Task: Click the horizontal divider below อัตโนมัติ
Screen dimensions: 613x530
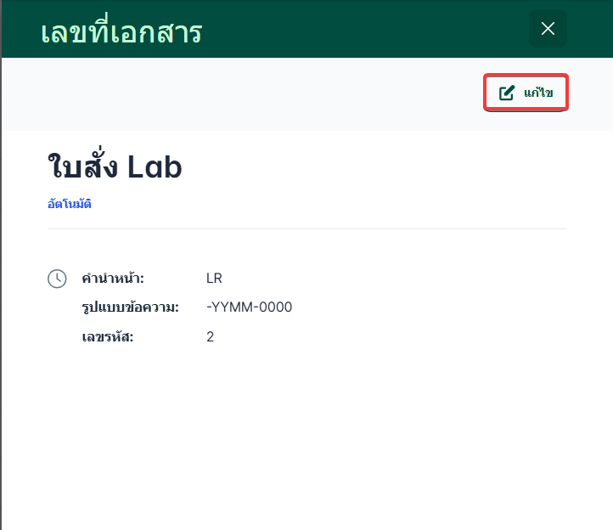Action: [306, 228]
